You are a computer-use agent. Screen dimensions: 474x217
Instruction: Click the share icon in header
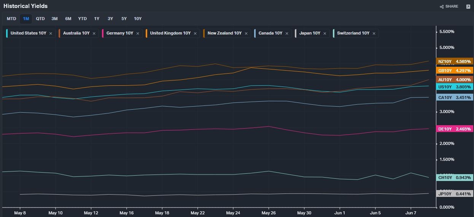(442, 6)
